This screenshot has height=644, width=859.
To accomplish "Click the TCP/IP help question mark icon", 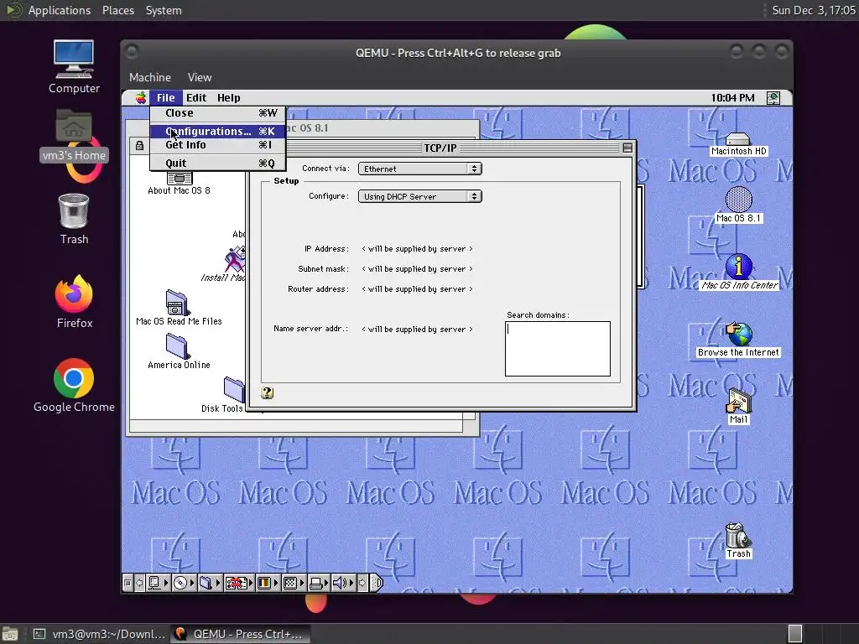I will (267, 392).
